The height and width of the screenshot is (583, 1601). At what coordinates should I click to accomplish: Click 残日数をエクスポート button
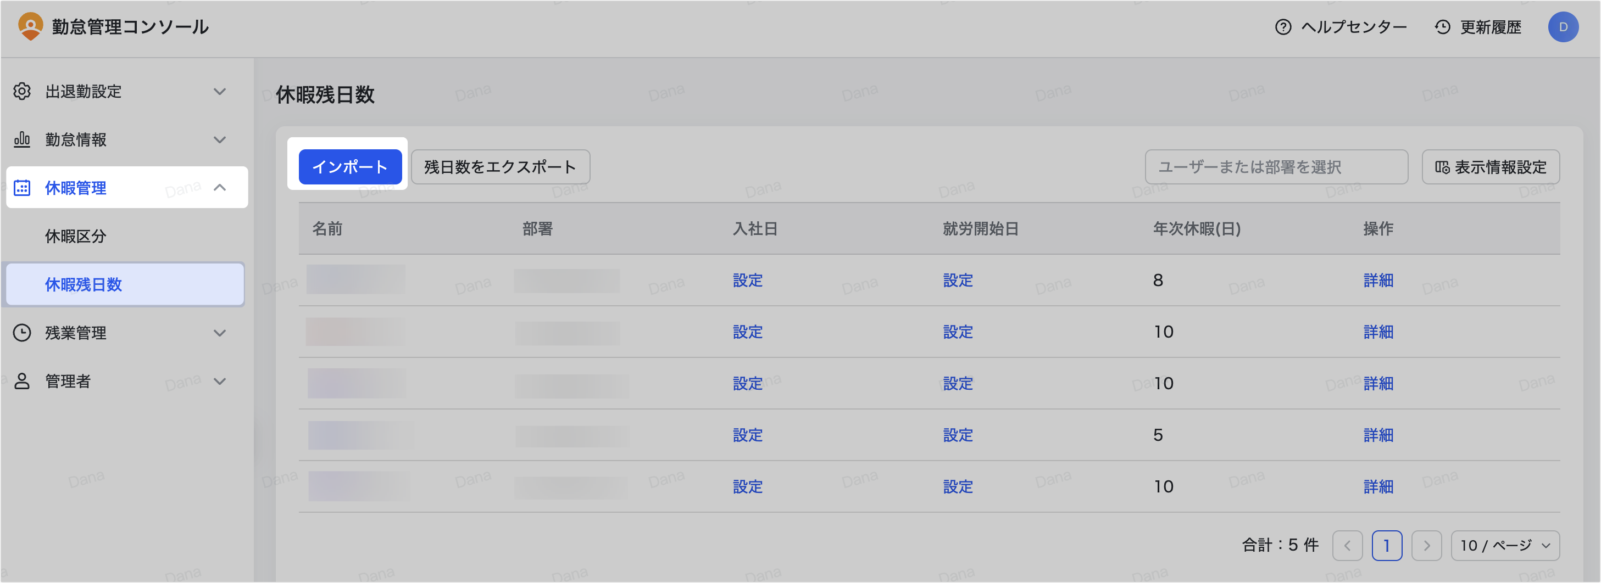click(499, 167)
